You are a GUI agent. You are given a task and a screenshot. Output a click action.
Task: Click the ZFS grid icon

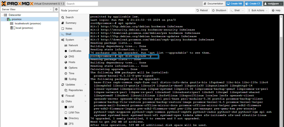coord(66,124)
